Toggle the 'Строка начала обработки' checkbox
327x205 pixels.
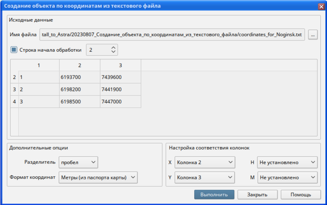14,50
